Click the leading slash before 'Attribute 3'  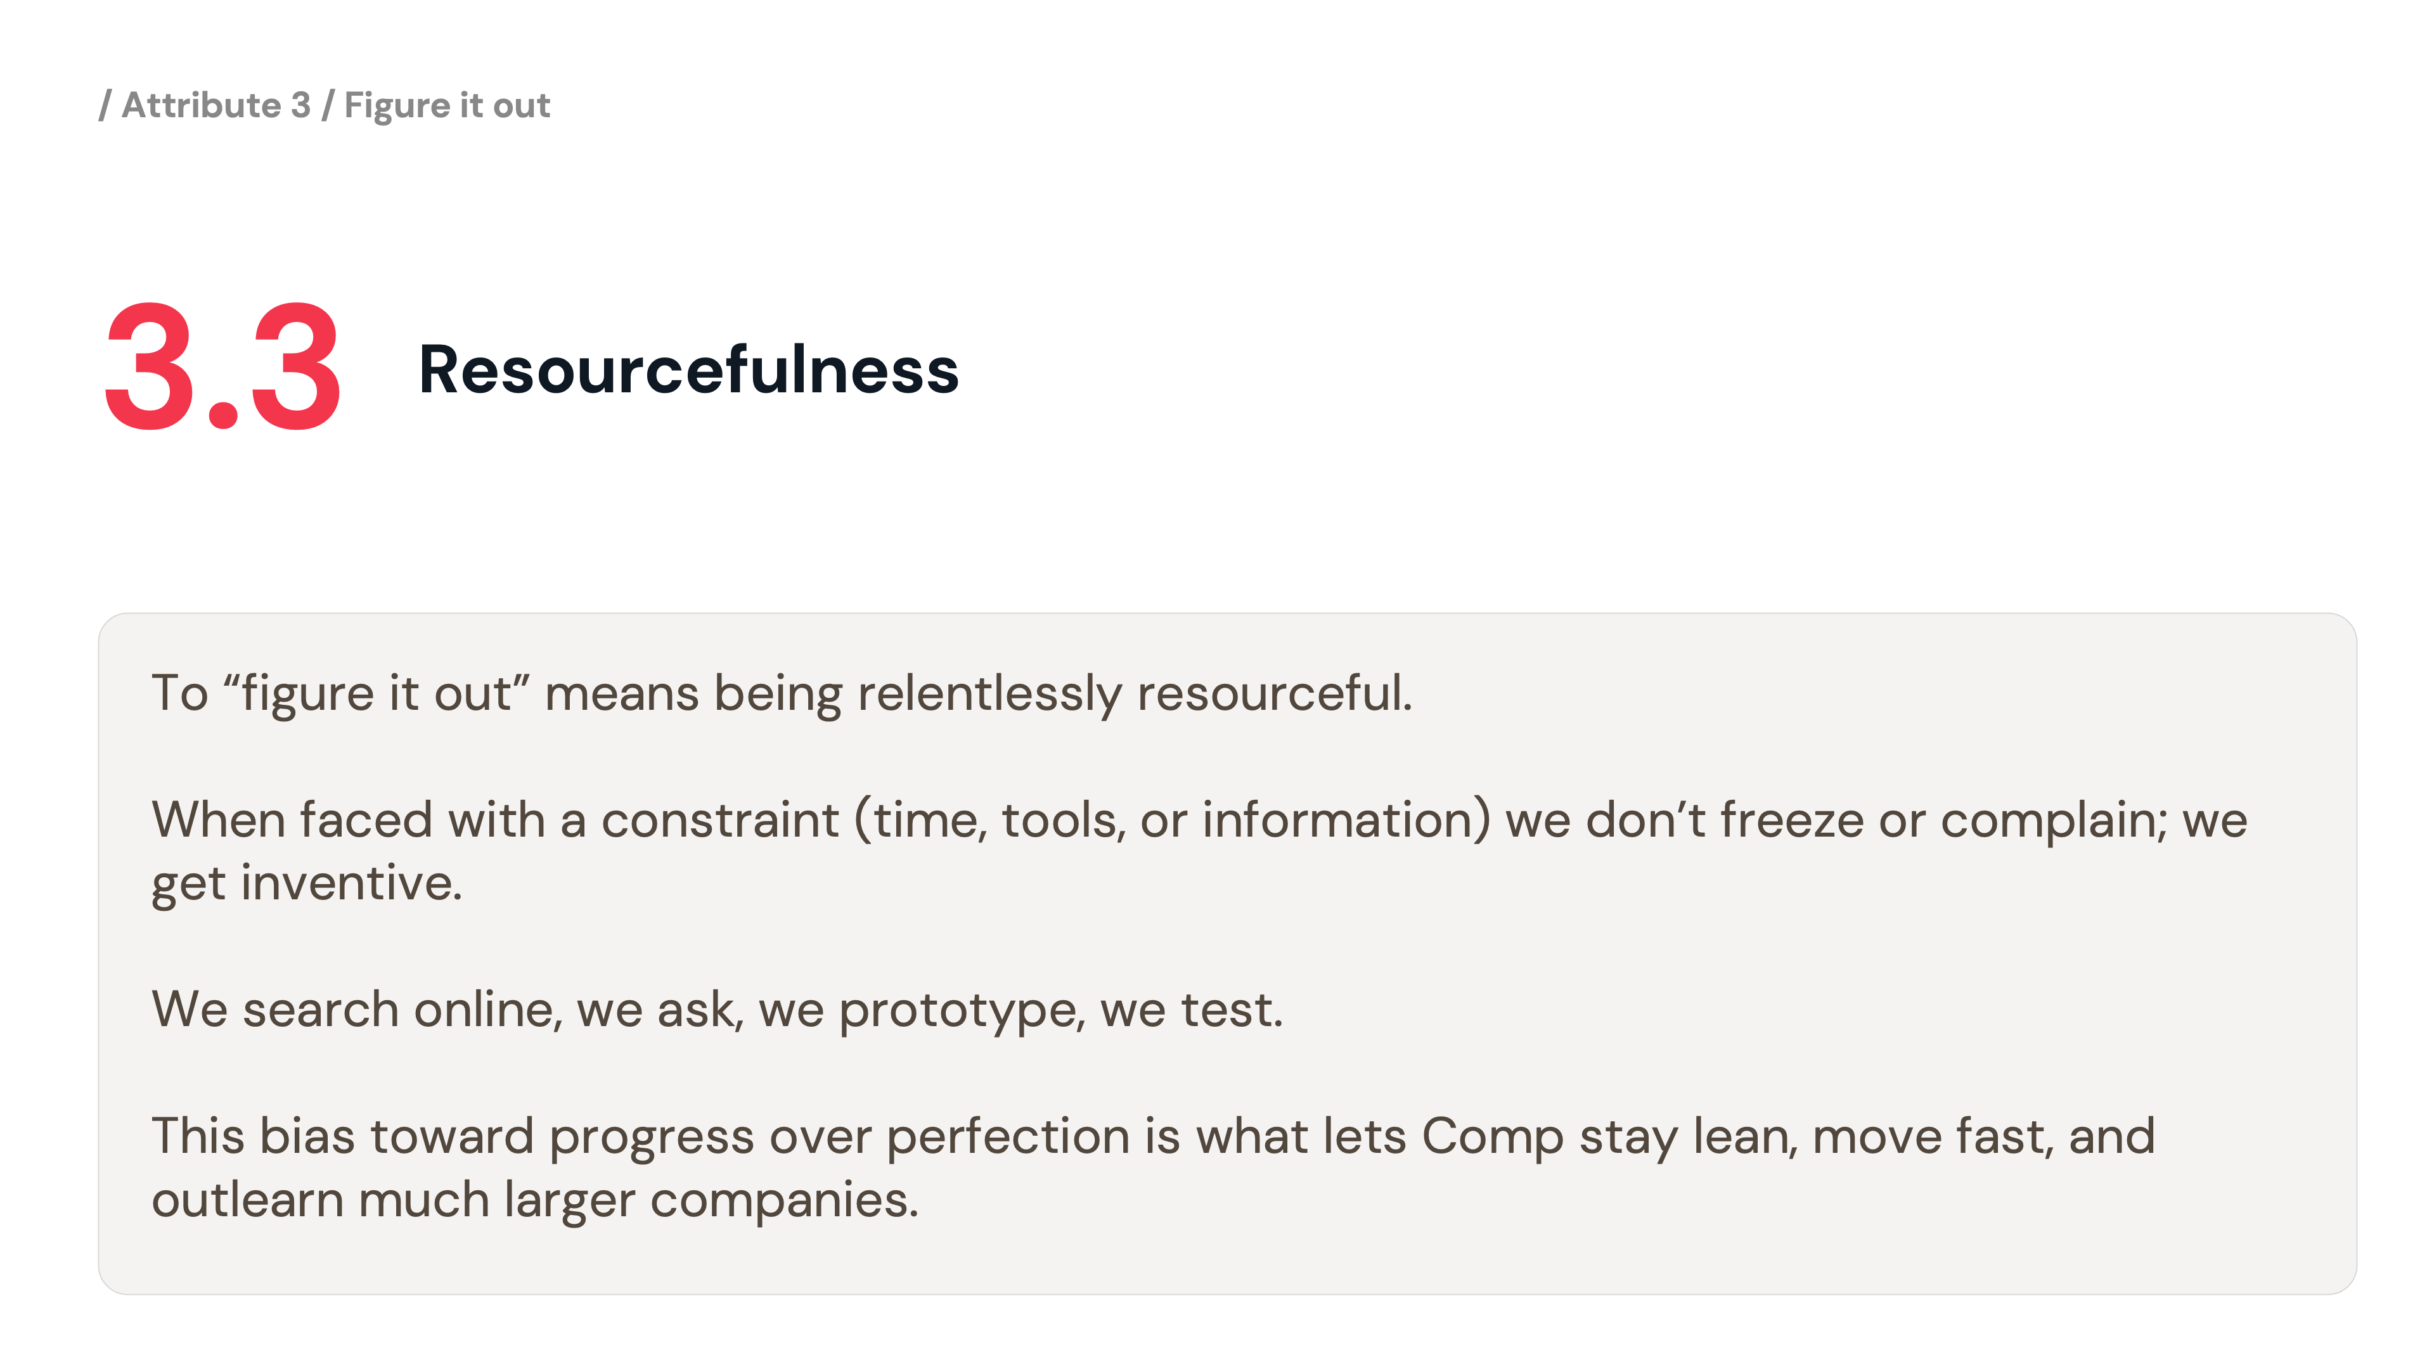[x=105, y=105]
